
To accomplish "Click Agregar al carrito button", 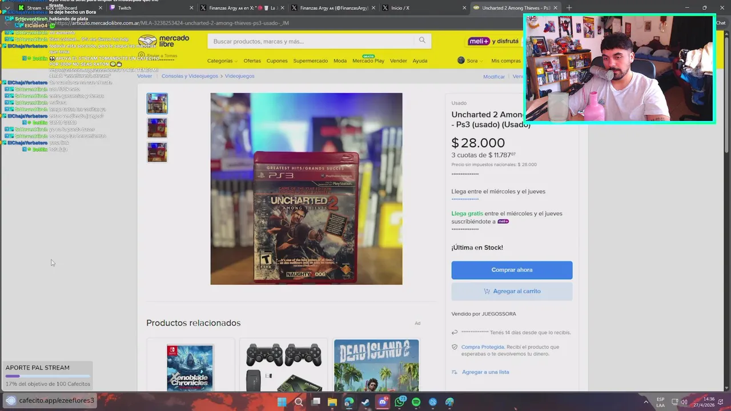I will point(512,291).
